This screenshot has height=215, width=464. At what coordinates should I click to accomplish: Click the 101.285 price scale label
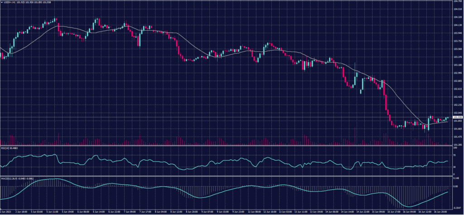[457, 144]
